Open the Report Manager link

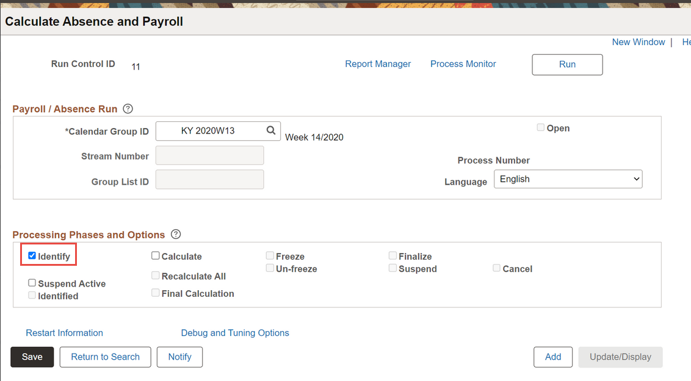coord(378,64)
